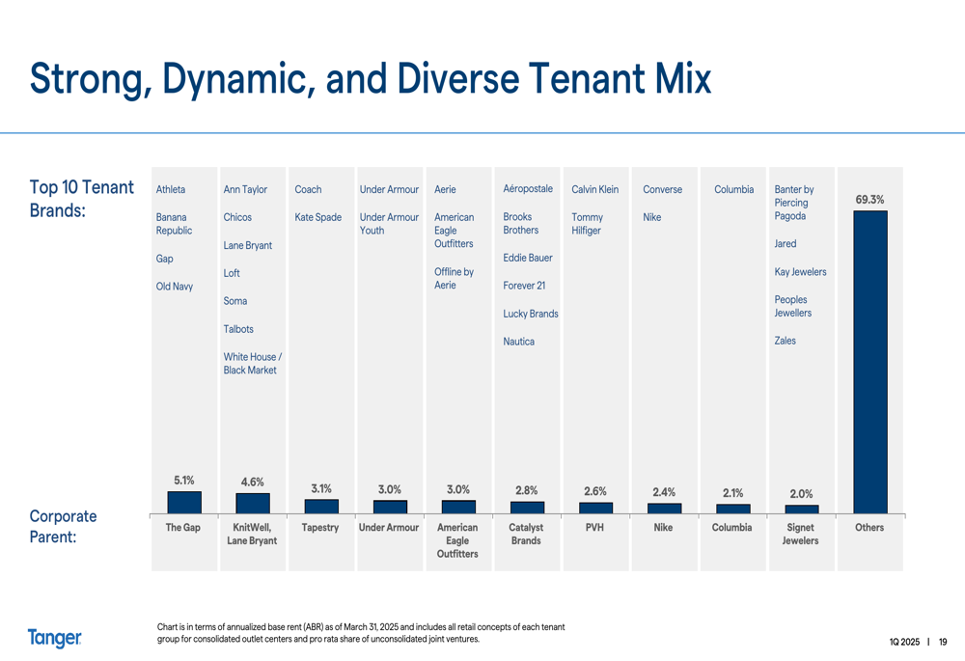The height and width of the screenshot is (661, 965).
Task: Click the 'Ann Taylor' brand text
Action: (x=245, y=189)
